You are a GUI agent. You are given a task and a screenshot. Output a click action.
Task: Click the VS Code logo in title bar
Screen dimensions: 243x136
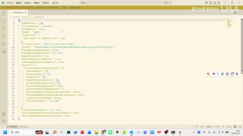pos(3,3)
